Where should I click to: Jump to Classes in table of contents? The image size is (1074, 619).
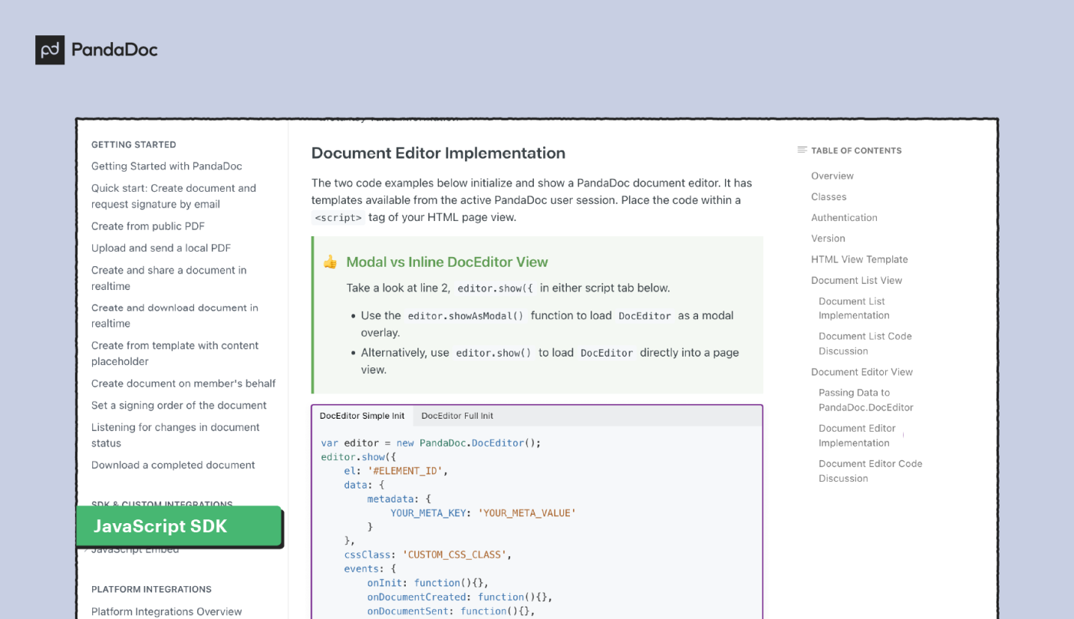(829, 197)
